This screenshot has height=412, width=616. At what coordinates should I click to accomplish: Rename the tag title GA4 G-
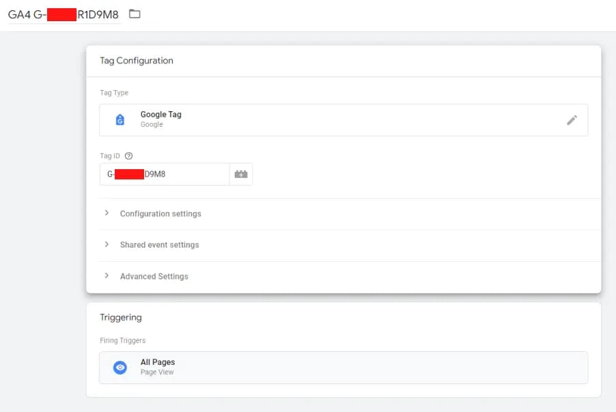(x=64, y=14)
